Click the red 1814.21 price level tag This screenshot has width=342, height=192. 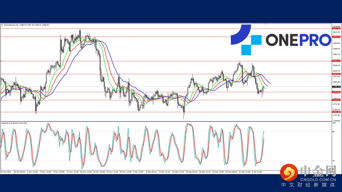tap(336, 74)
